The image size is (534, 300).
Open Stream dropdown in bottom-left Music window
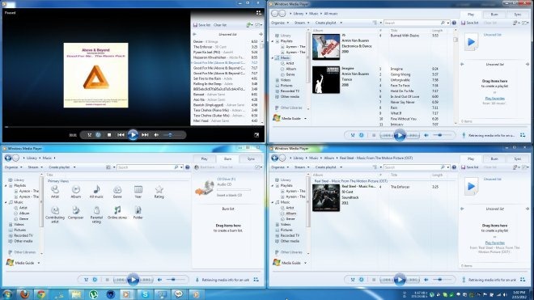pos(35,167)
